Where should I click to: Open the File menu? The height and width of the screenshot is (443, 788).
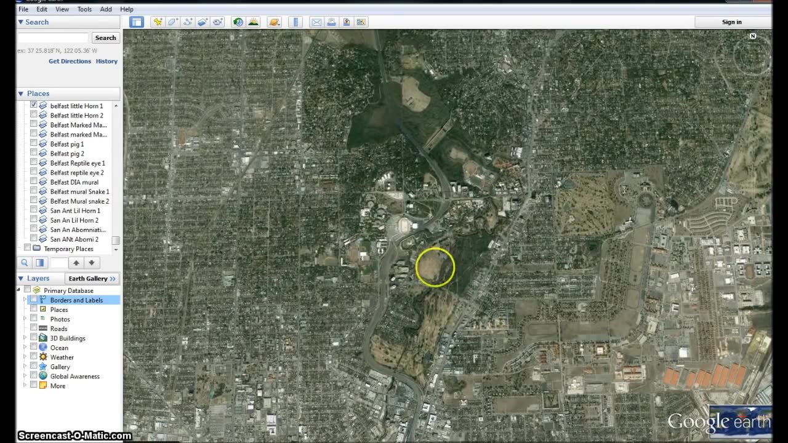point(23,9)
